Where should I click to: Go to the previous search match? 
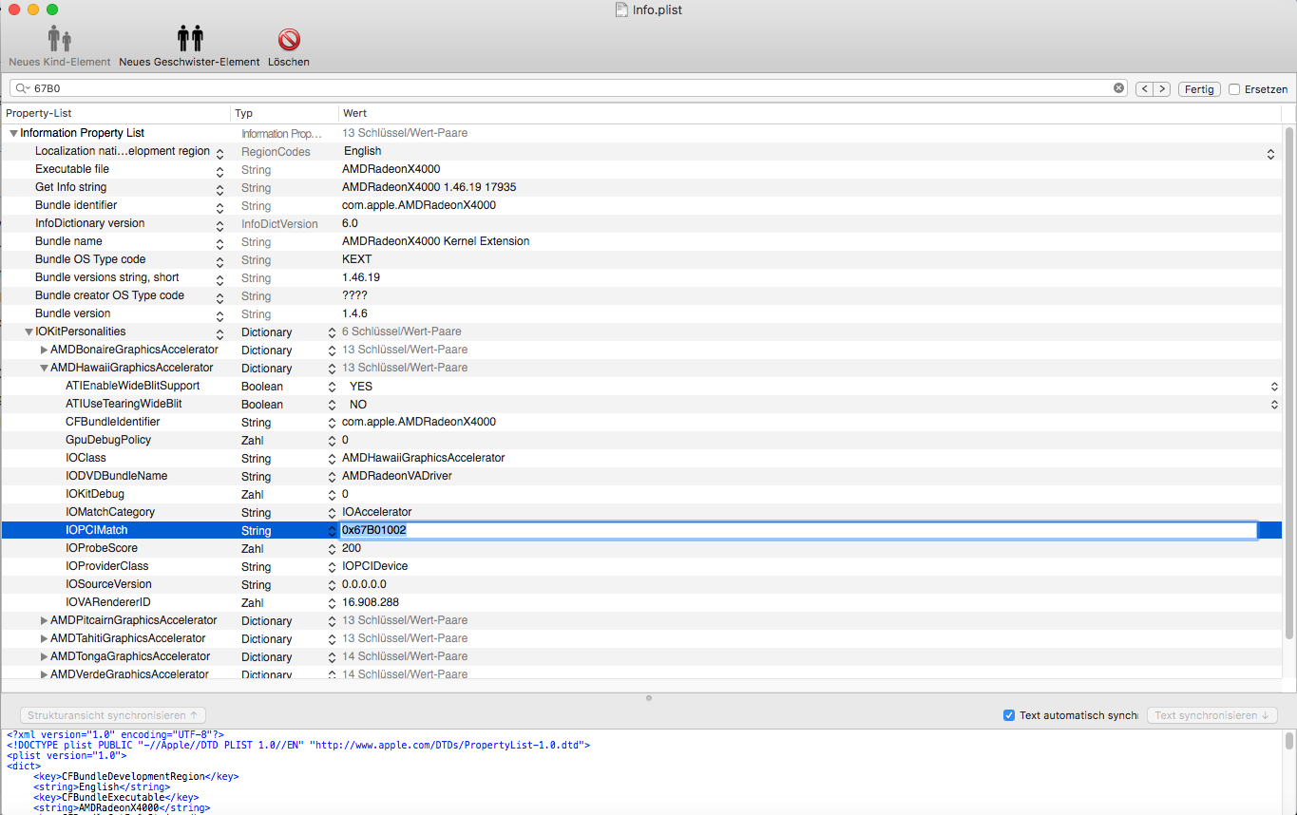pyautogui.click(x=1144, y=89)
